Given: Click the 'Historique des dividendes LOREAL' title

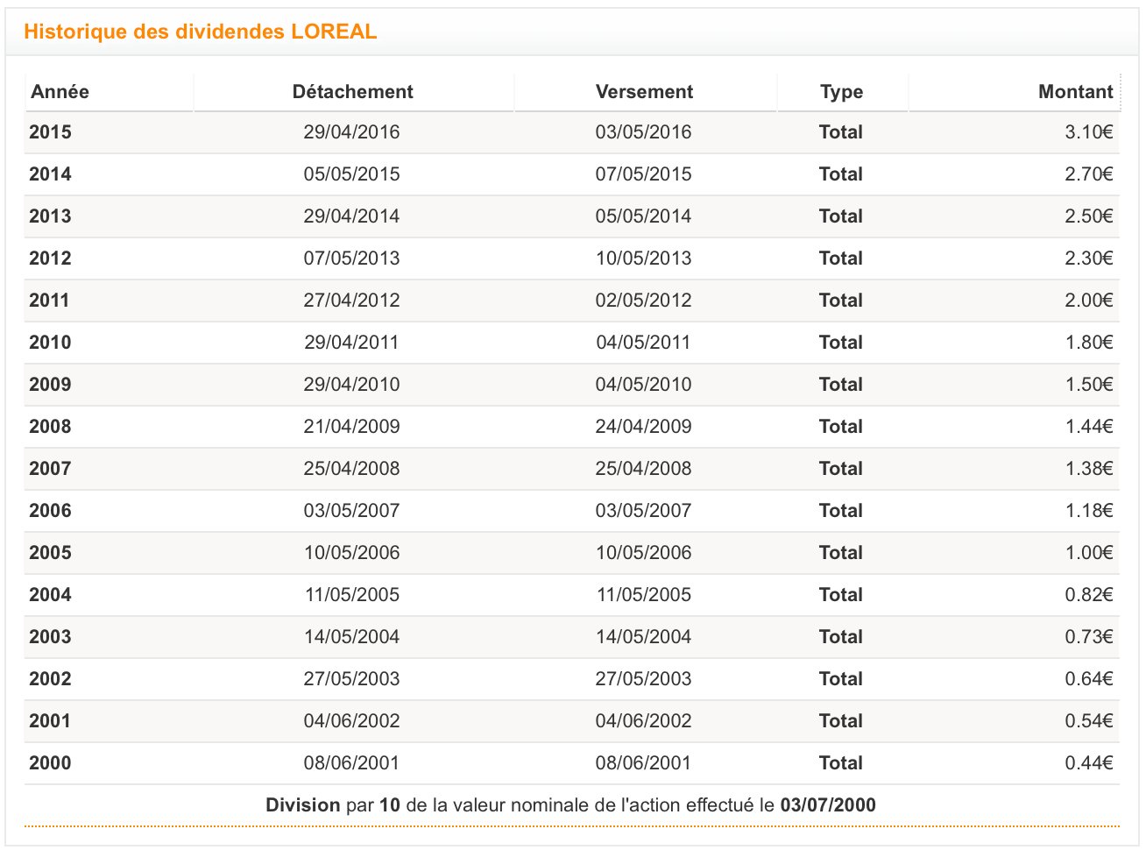Looking at the screenshot, I should [x=200, y=32].
